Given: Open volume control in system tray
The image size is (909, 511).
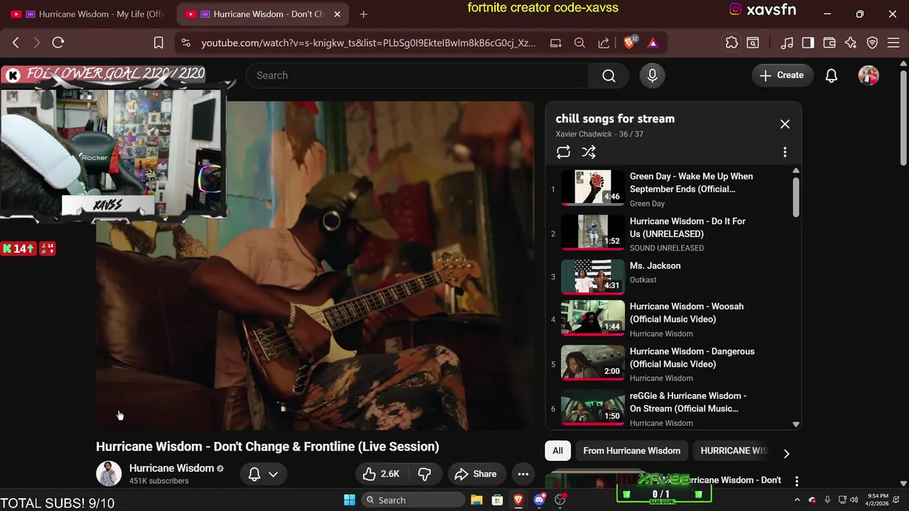Looking at the screenshot, I should (854, 500).
